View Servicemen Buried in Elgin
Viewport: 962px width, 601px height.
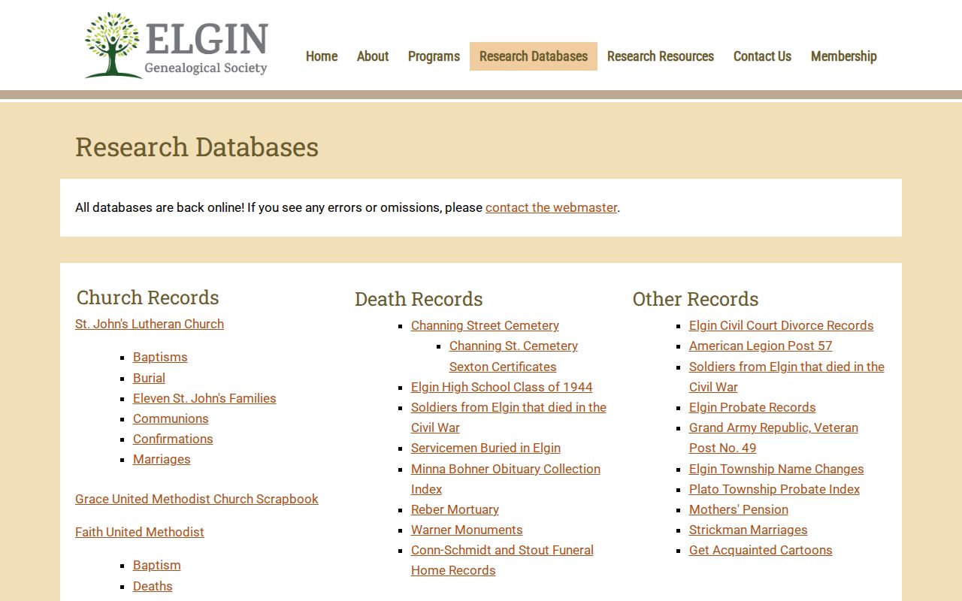486,448
